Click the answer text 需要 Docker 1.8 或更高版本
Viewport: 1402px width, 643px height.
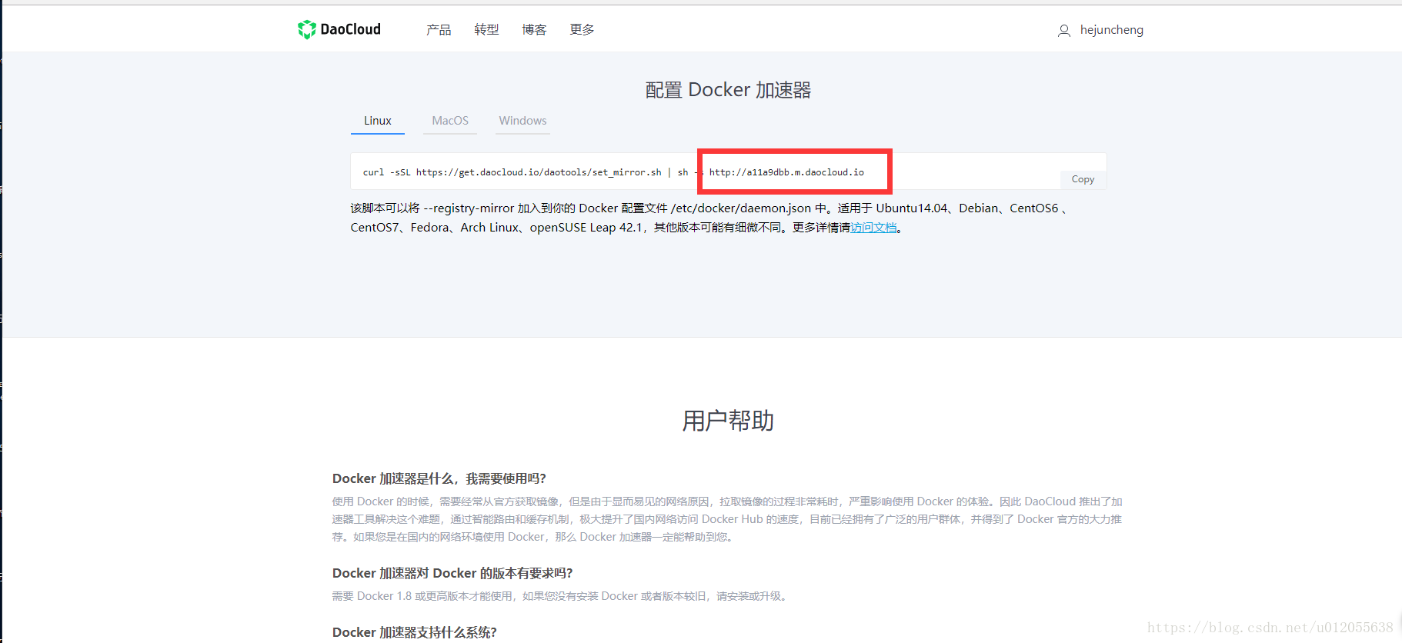[x=561, y=596]
